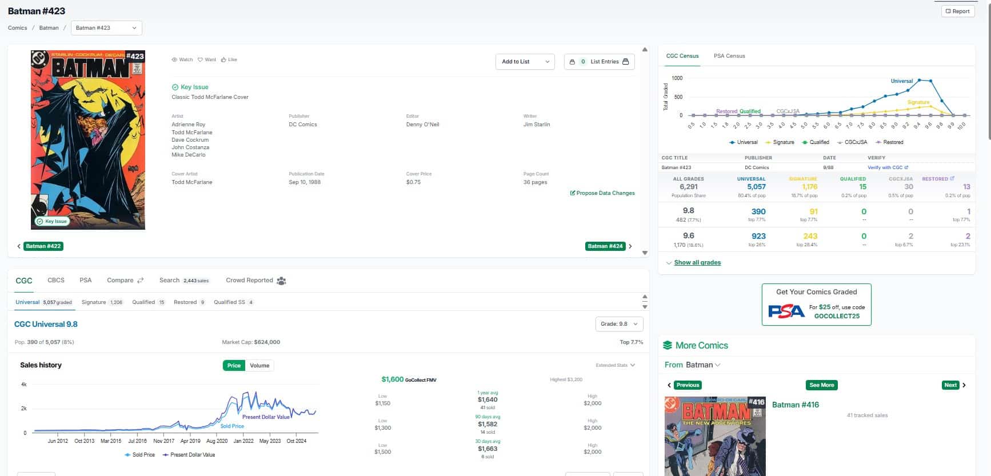Toggle sales history to Volume

pyautogui.click(x=259, y=366)
